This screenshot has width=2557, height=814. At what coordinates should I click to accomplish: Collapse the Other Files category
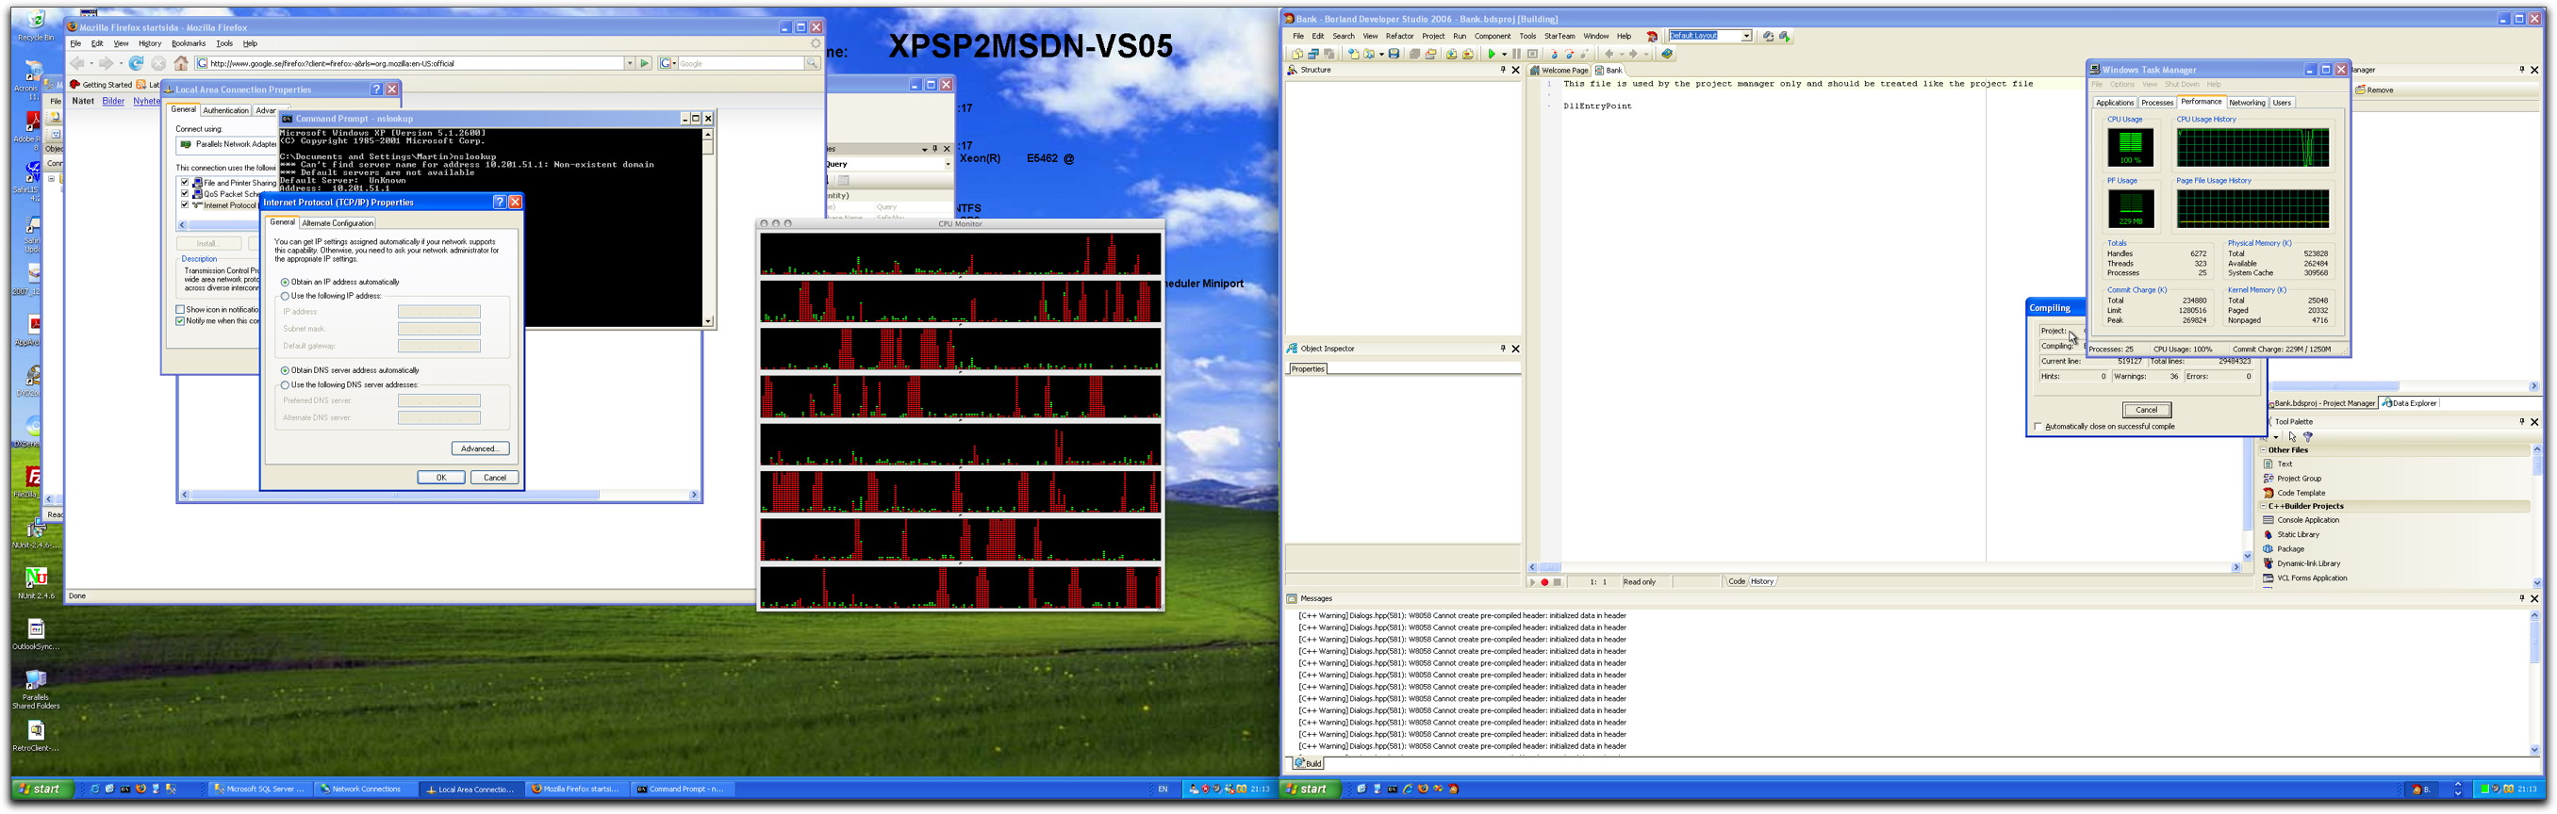pyautogui.click(x=2264, y=450)
